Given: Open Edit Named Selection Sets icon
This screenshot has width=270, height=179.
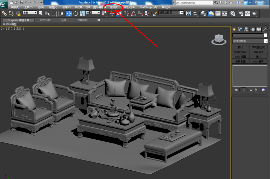Looking at the screenshot, I should (x=155, y=13).
